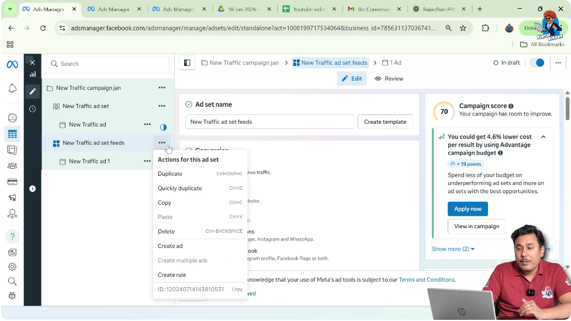
Task: Toggle the ad set on/off switch
Action: (536, 63)
